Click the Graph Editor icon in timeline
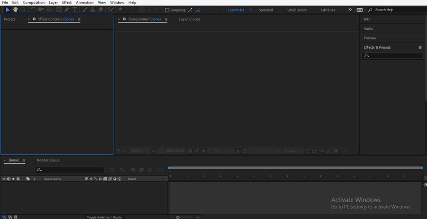Viewport: 427px width, 219px height. click(160, 170)
